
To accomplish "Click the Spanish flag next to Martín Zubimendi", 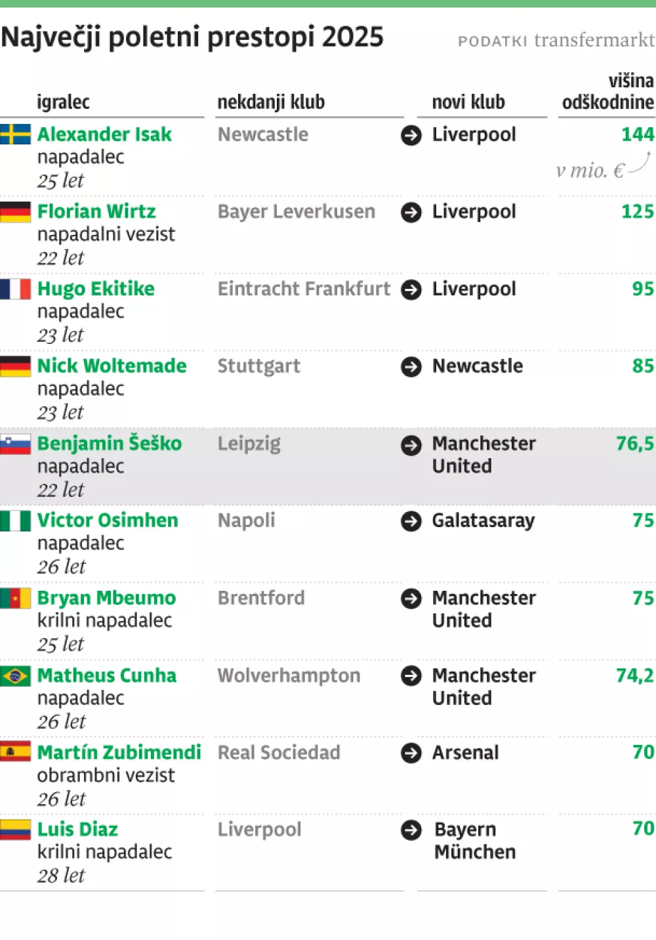I will click(x=15, y=752).
